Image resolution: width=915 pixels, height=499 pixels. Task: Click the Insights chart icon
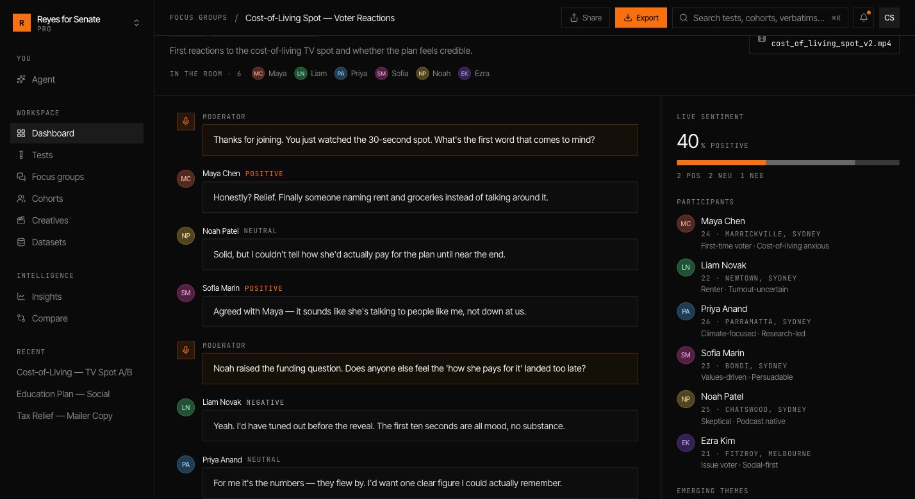(21, 297)
